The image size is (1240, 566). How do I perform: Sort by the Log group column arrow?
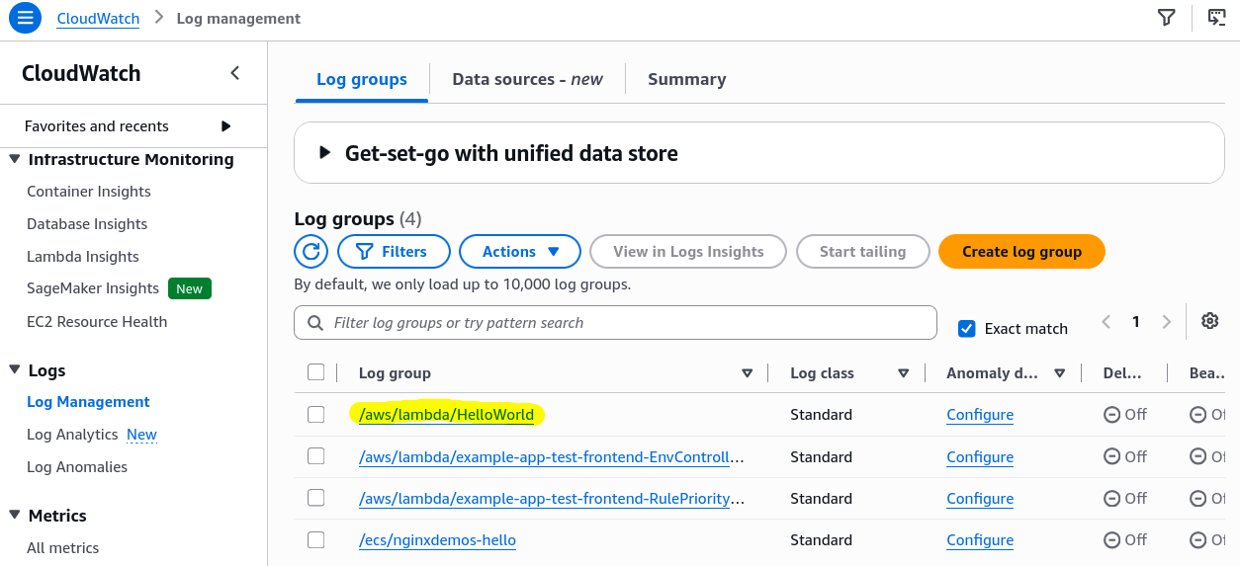coord(748,373)
